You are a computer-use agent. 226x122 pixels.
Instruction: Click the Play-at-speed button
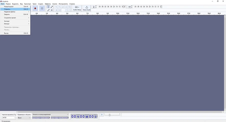102,115
